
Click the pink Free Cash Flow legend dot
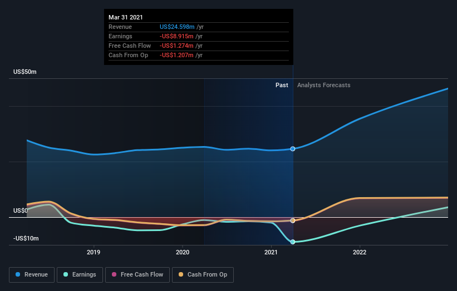(114, 274)
